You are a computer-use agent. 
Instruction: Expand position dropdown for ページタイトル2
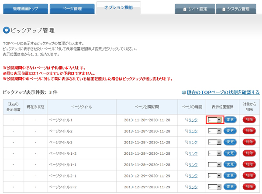(215, 131)
